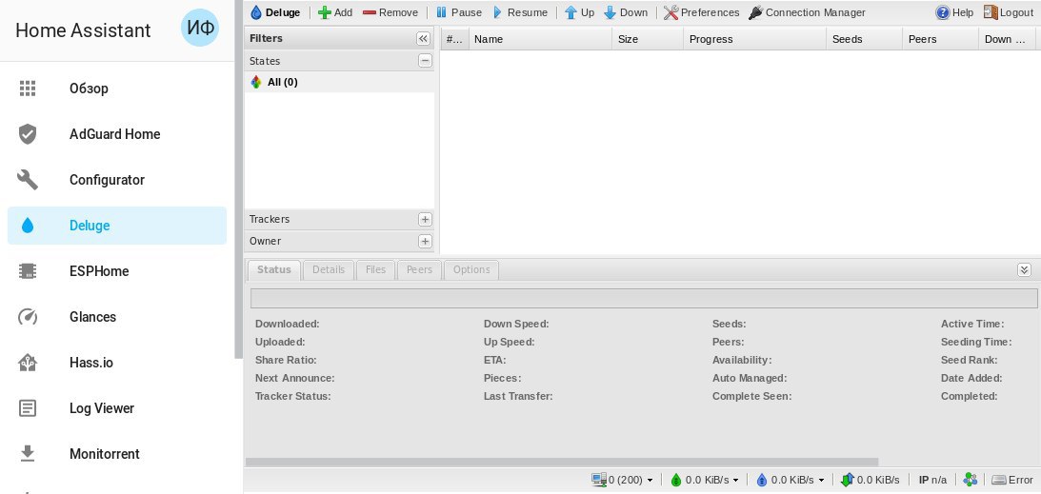Click the protocol traffic 0.0 KiB/s indicator
Screen dimensions: 1041x494
(x=871, y=480)
